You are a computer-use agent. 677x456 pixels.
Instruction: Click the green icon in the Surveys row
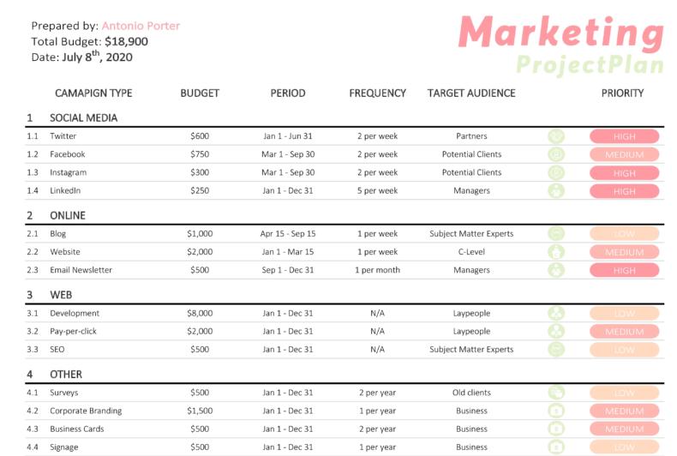pyautogui.click(x=556, y=393)
